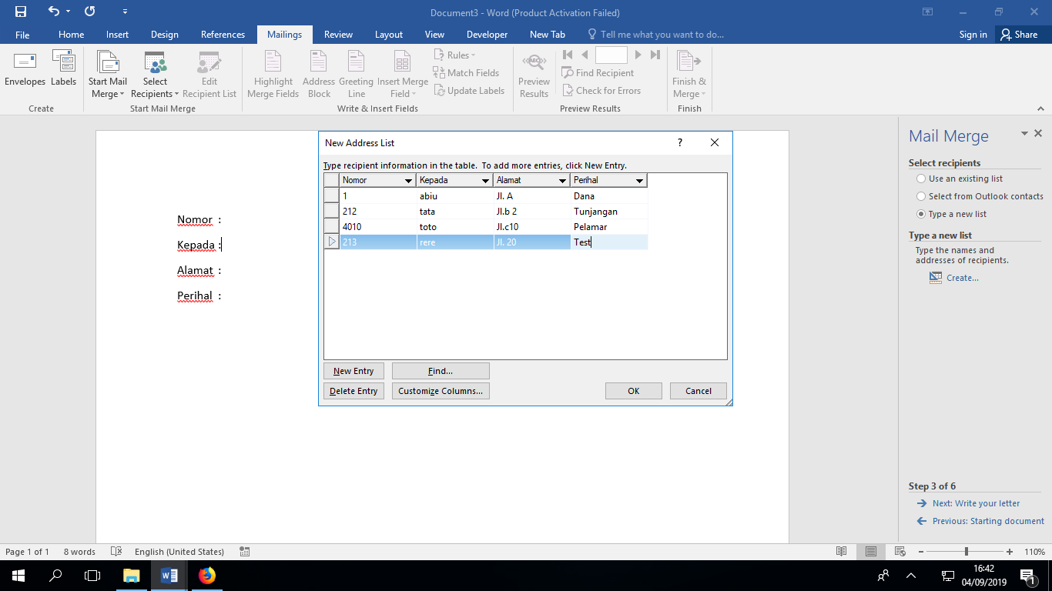Choose 'Select from Outlook contacts' radio button
This screenshot has height=591, width=1052.
point(921,196)
